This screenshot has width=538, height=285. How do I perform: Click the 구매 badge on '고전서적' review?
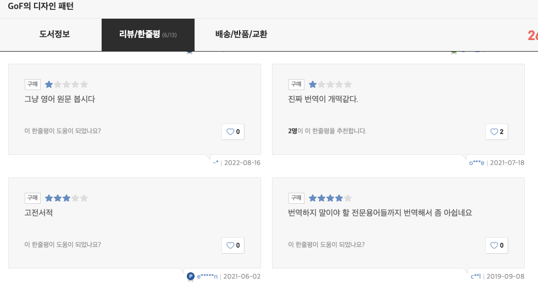pos(32,198)
